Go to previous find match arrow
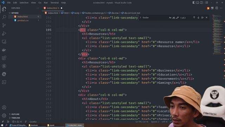The height and width of the screenshot is (127, 225). (x=194, y=18)
